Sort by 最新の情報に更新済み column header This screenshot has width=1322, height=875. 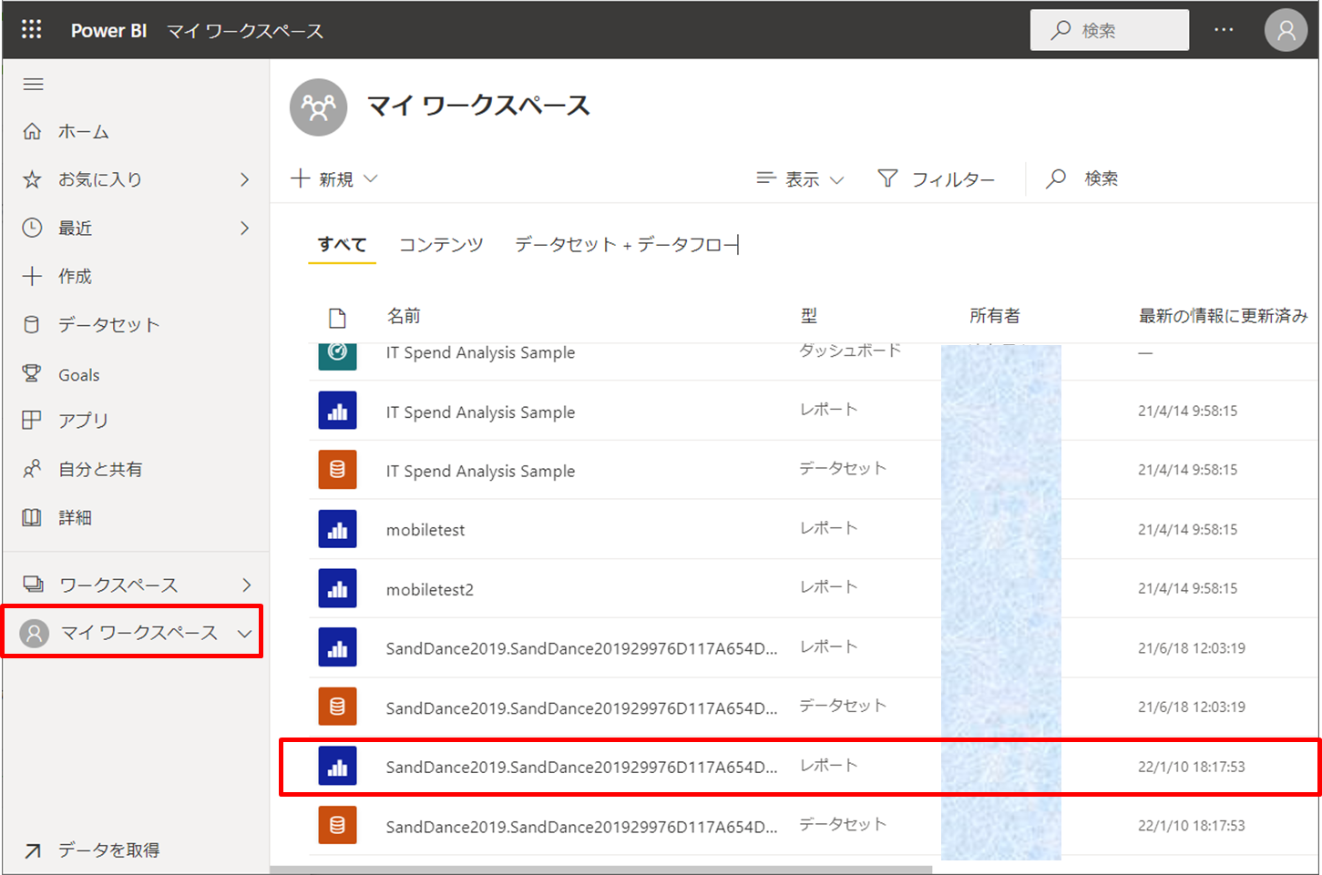(1223, 316)
